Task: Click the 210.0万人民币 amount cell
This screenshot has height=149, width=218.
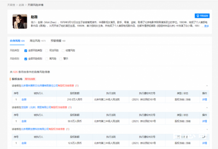Action: click(x=74, y=99)
